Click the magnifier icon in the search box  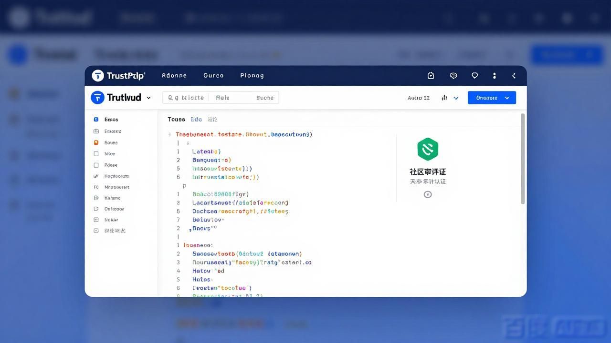pos(170,98)
